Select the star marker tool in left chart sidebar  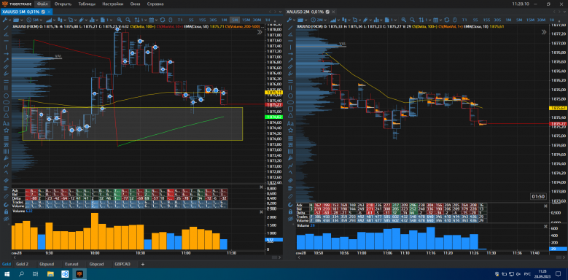6,131
